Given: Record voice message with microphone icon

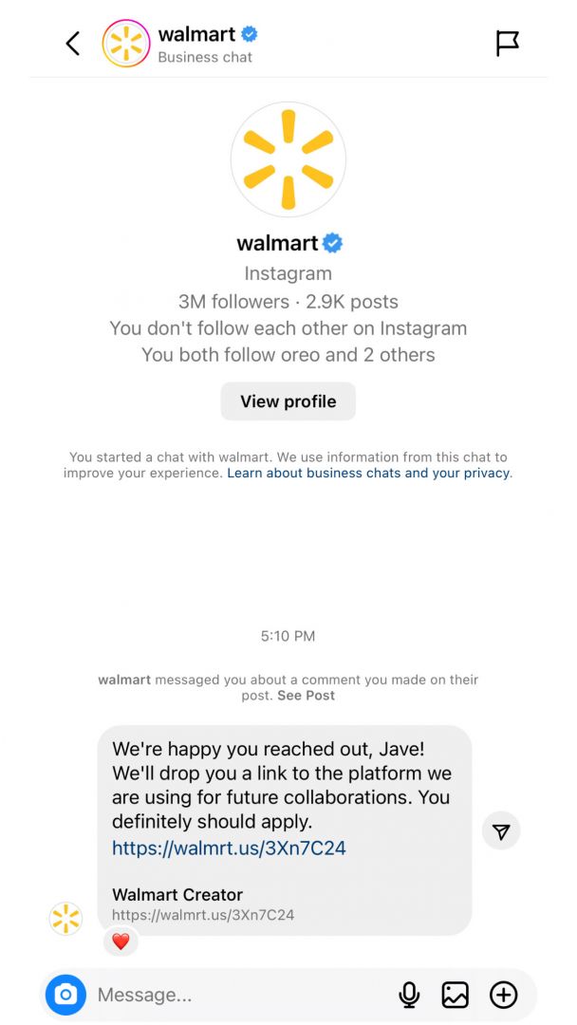Looking at the screenshot, I should 409,995.
